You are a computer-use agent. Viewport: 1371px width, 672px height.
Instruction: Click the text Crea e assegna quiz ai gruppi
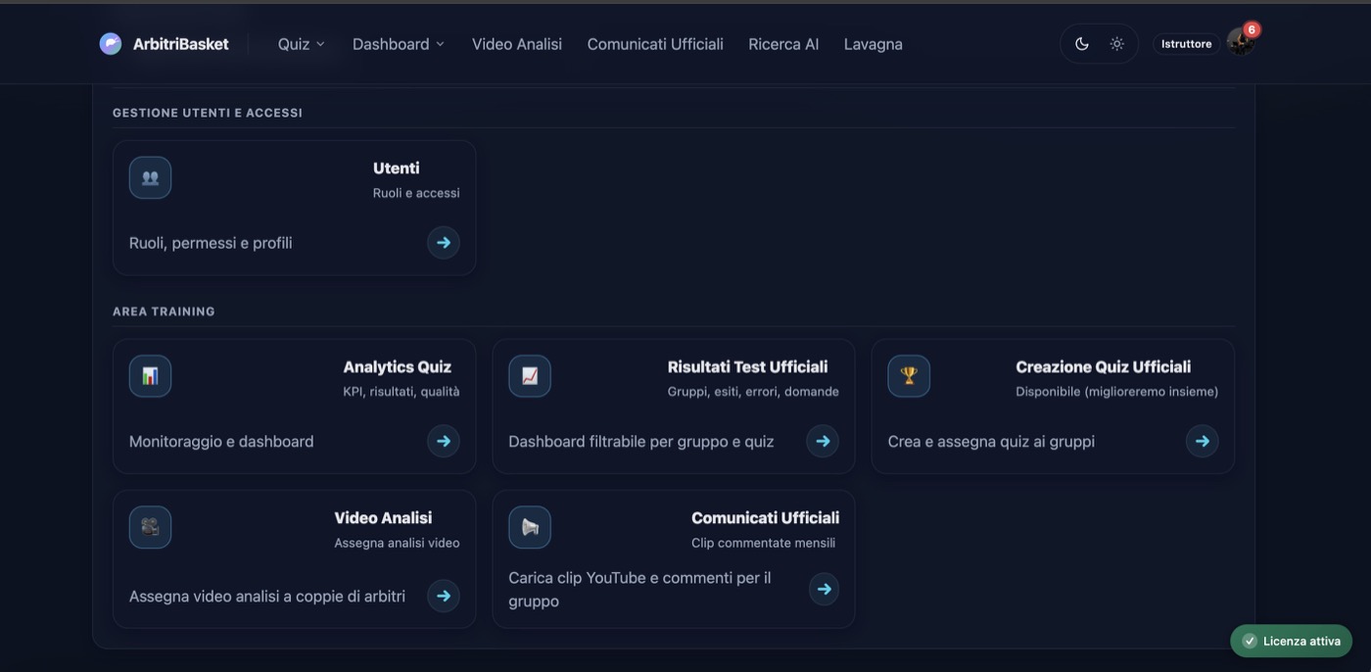[991, 442]
